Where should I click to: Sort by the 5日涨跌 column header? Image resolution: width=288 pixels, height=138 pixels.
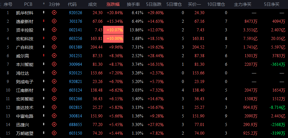[154, 4]
